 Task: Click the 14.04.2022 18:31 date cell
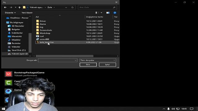[x=94, y=24]
